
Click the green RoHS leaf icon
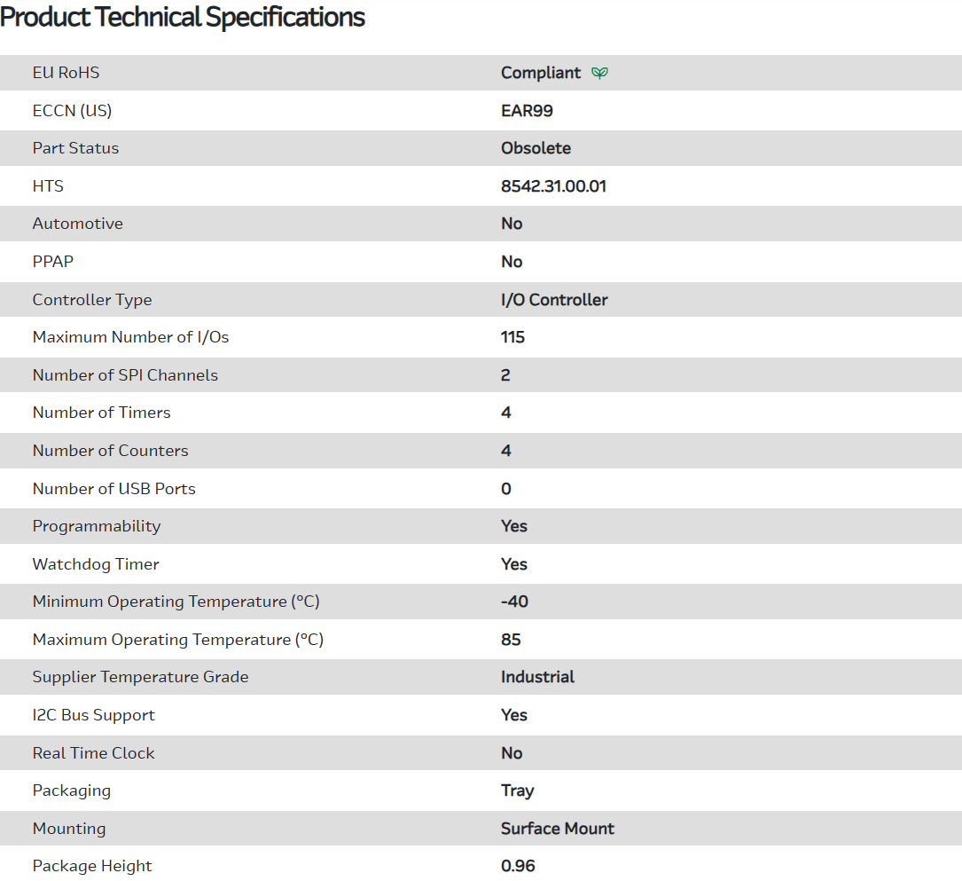pos(600,73)
